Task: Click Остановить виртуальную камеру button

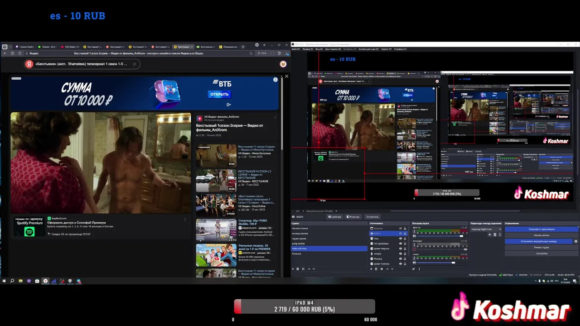Action: point(538,241)
